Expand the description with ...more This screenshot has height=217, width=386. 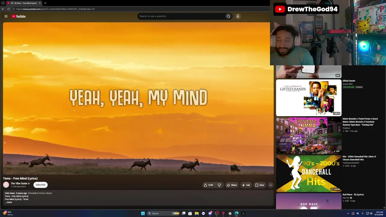pos(8,202)
